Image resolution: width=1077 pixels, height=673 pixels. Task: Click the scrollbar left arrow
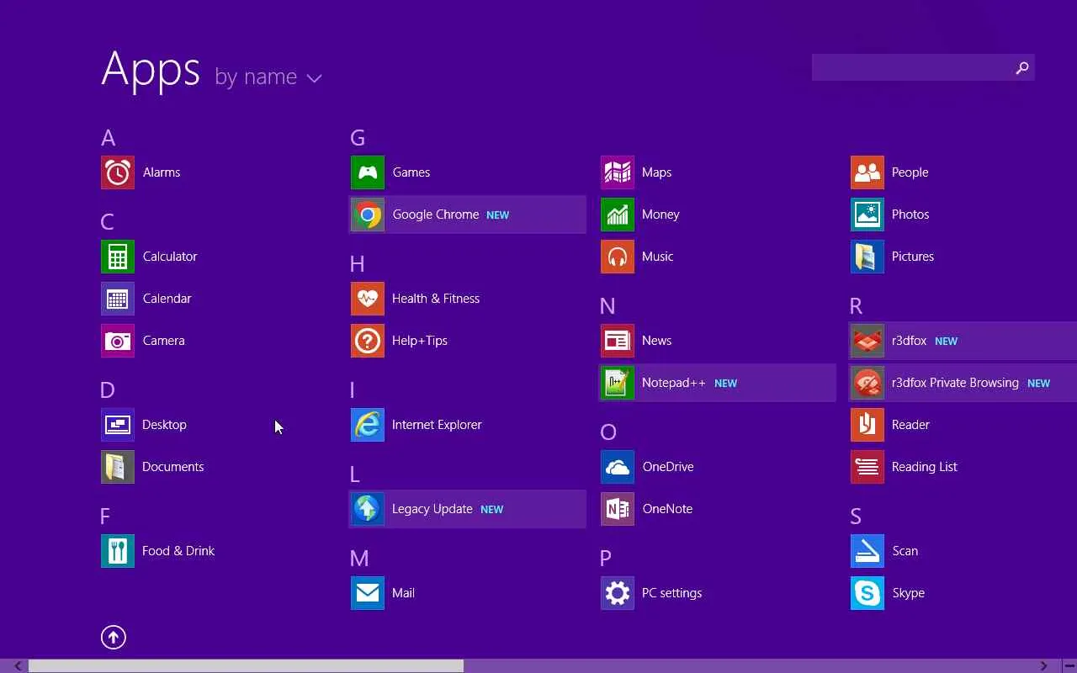point(17,666)
